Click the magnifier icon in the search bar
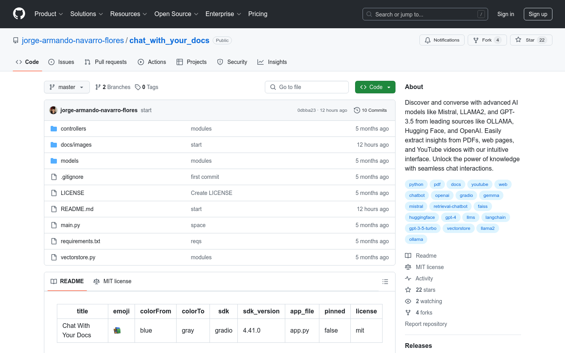 click(369, 14)
